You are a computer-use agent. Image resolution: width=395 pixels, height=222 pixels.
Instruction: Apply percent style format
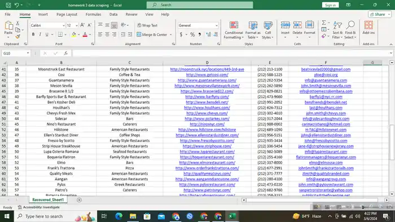[192, 34]
